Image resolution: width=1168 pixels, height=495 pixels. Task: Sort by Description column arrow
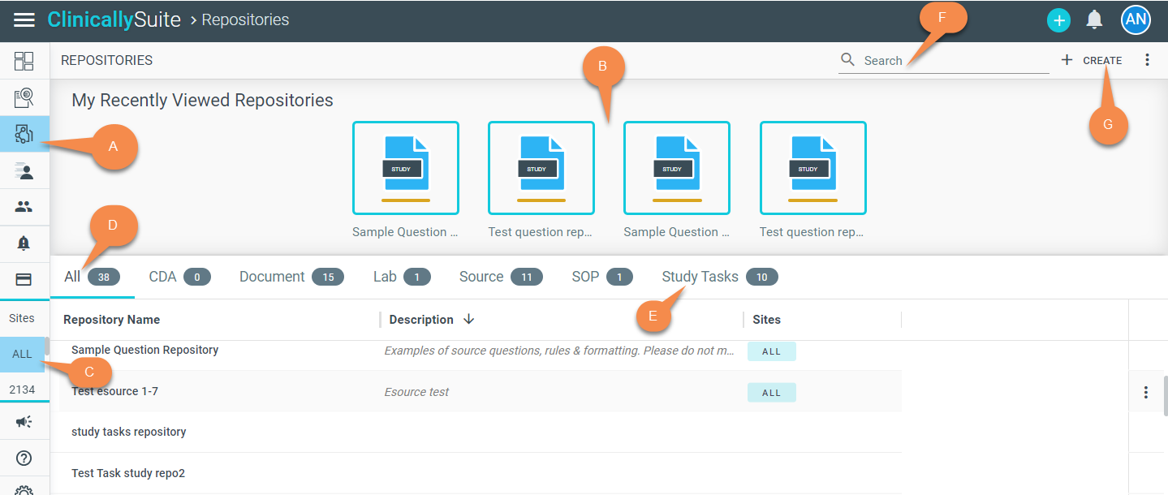(x=469, y=320)
